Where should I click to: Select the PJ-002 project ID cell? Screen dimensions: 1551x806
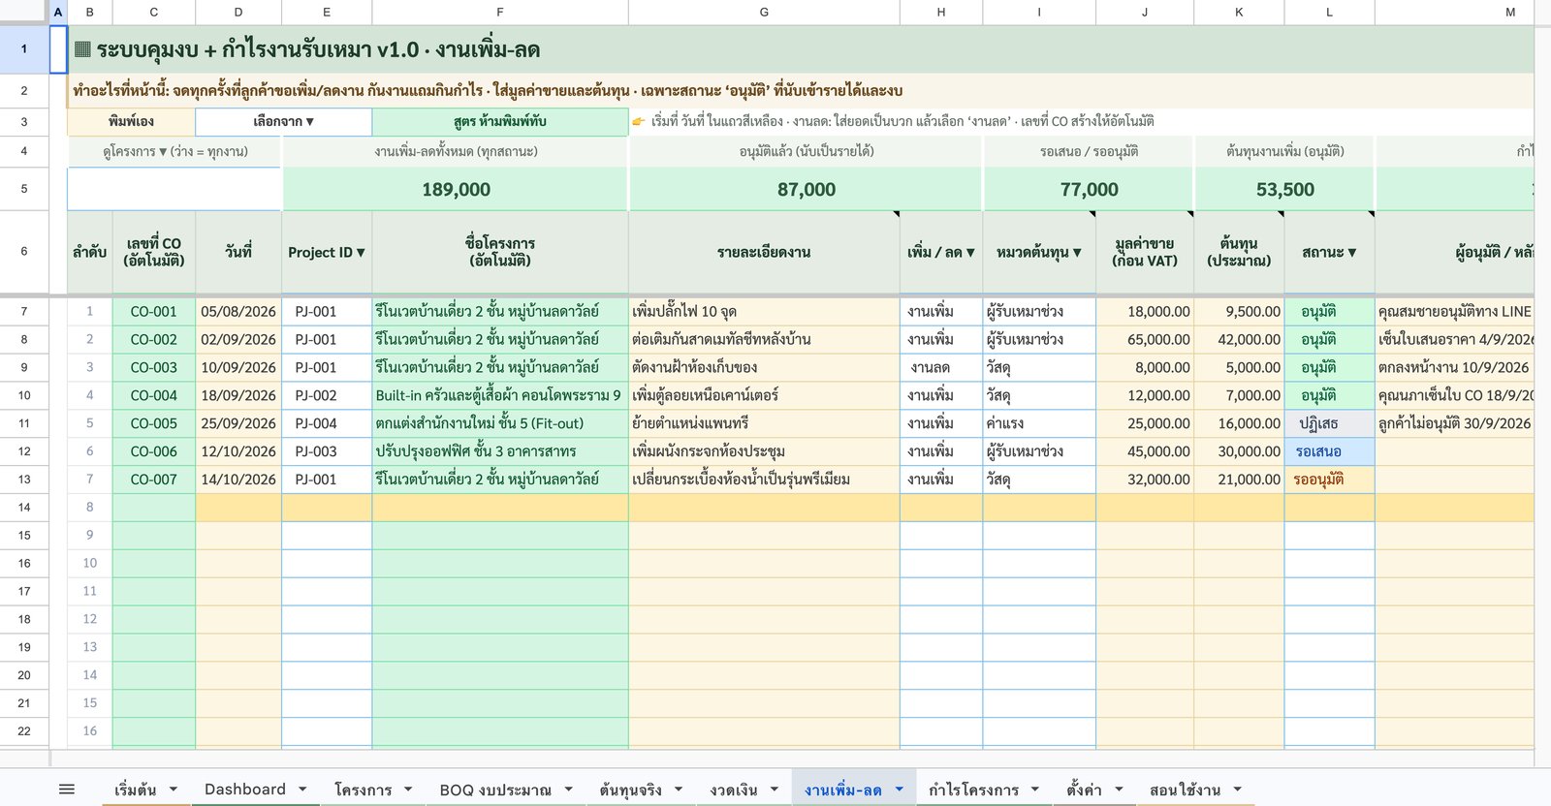(x=327, y=395)
